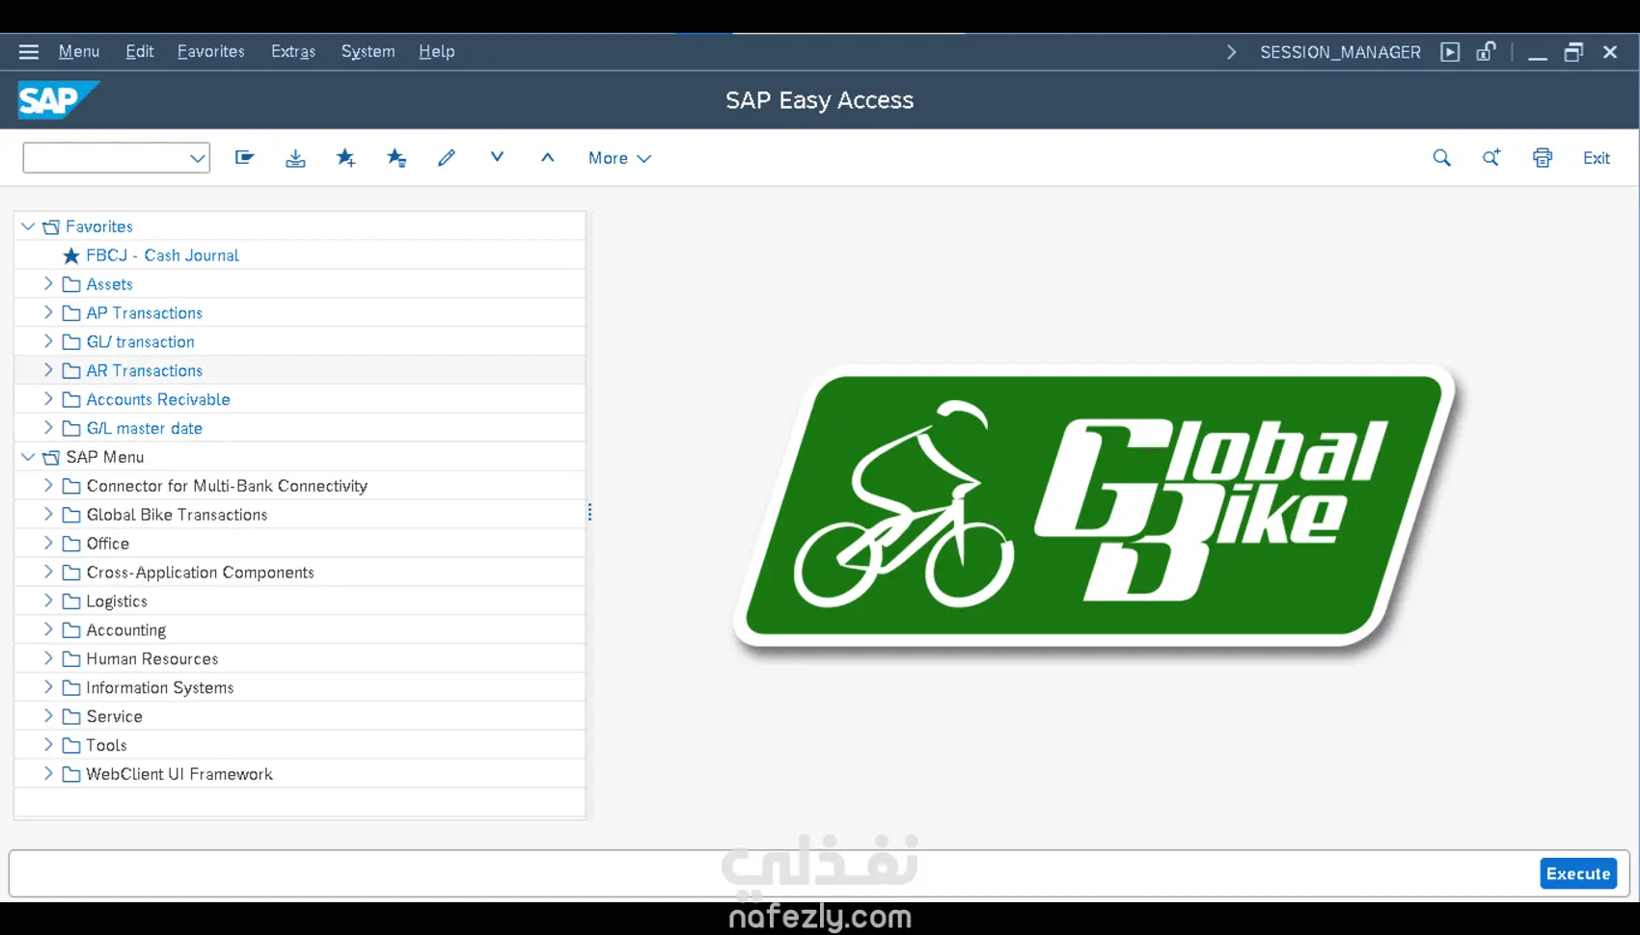The image size is (1640, 935).
Task: Open the Help menu
Action: [437, 52]
